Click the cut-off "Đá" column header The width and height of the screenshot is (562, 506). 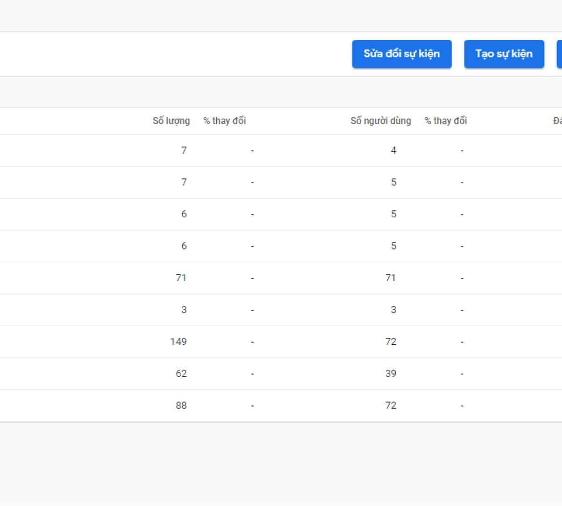tap(557, 121)
